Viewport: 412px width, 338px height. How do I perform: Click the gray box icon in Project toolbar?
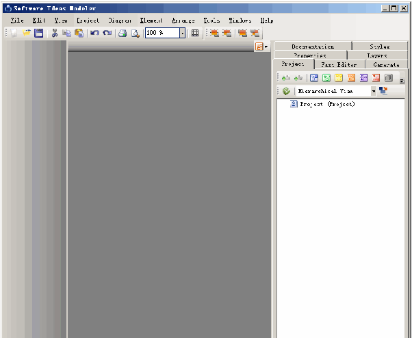pyautogui.click(x=388, y=78)
